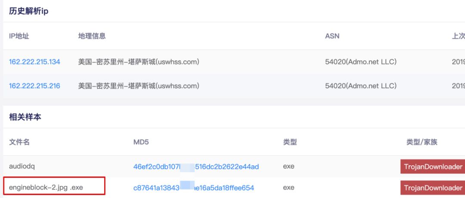The image size is (465, 198).
Task: Click the TrojanDownloader tag for engineblock-2.jpg .exe
Action: 432,188
